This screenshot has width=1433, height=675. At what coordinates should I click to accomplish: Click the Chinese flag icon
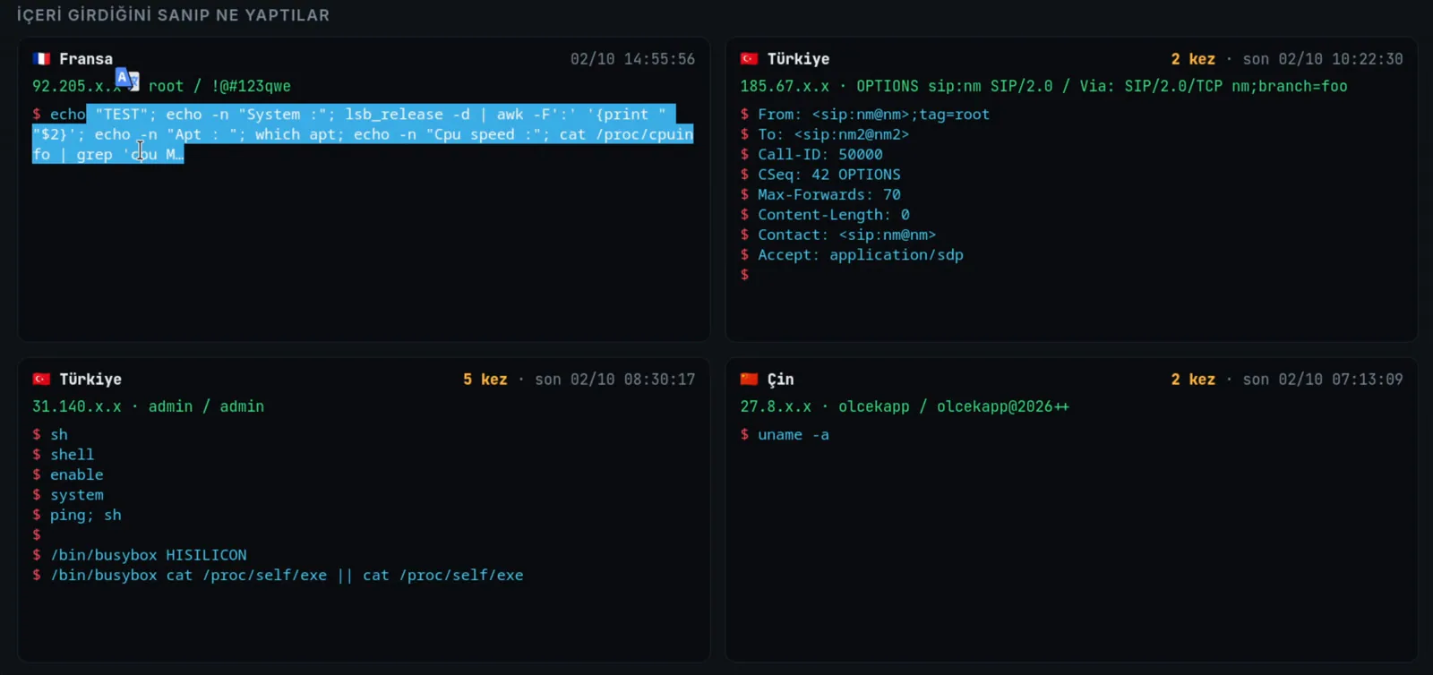point(749,380)
